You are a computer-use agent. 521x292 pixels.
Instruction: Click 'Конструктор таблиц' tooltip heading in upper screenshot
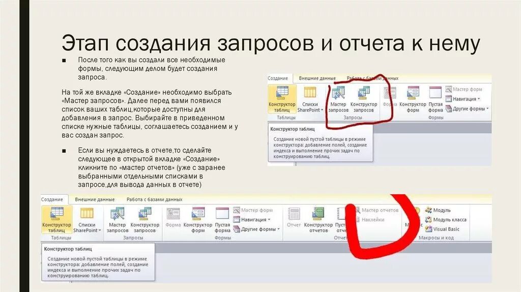click(x=293, y=129)
